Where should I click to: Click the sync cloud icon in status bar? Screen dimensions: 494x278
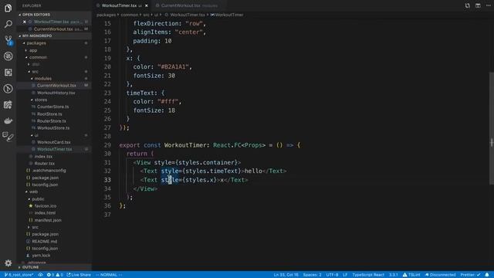[41, 275]
